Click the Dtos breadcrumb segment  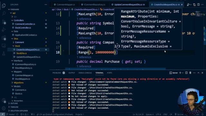59,9
